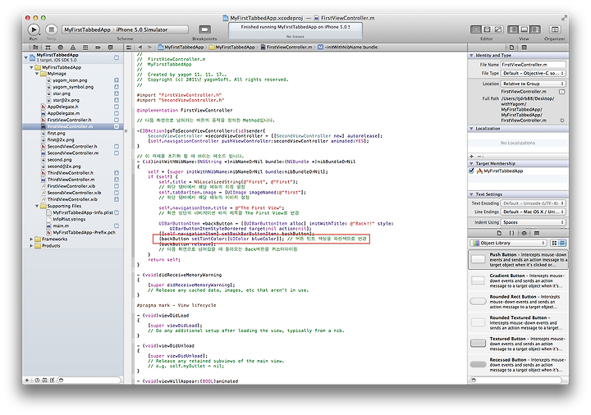Switch library to list view
The image size is (591, 415).
[562, 243]
